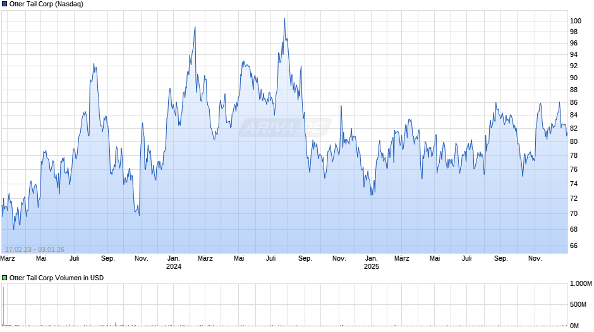Click the '92' price axis label
Viewport: 594px width, 332px height.
(574, 66)
